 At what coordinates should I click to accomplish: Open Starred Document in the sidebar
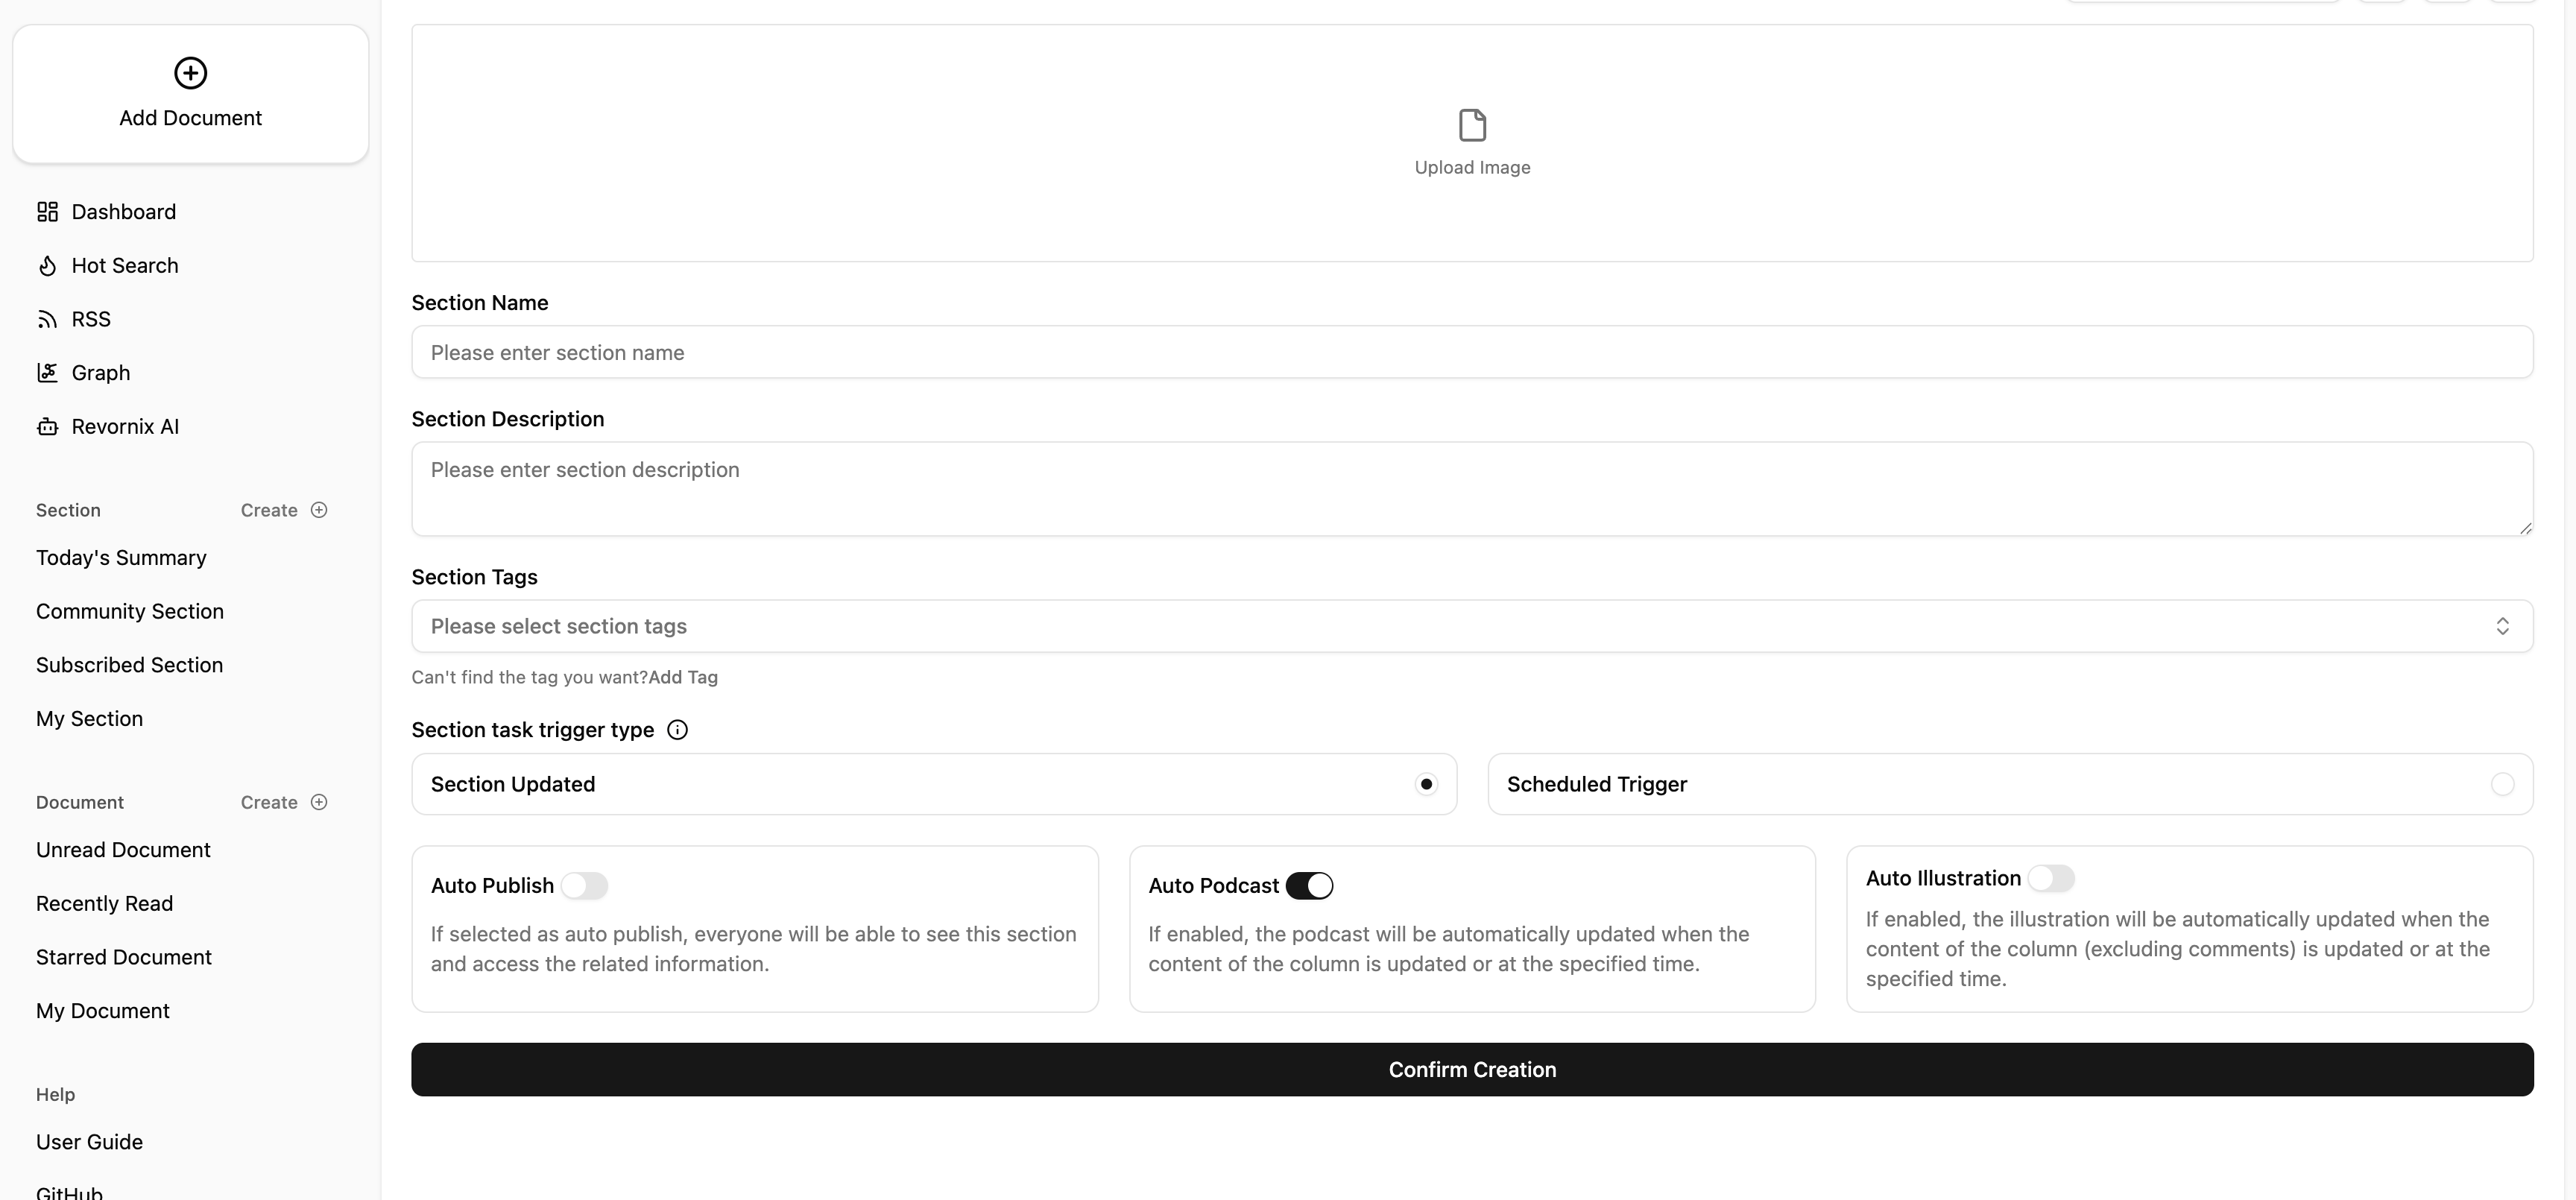click(124, 958)
